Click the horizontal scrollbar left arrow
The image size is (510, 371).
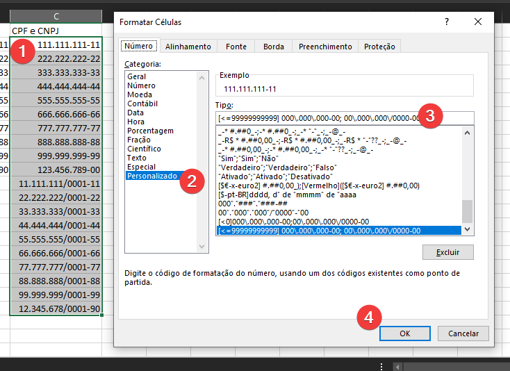(x=397, y=367)
